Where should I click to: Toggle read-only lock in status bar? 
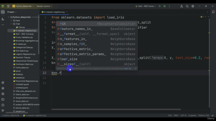pos(213,116)
